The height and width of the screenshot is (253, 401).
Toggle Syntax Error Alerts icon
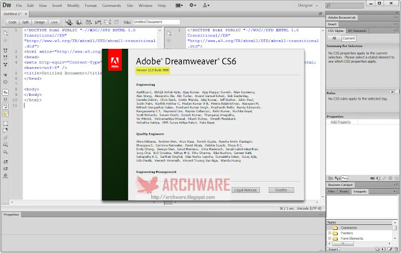tap(6, 113)
